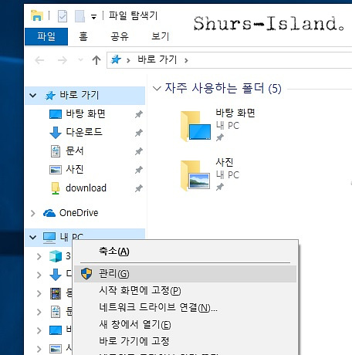Collapse the 자주 사용하는 폴더 group chevron
The height and width of the screenshot is (355, 352).
(x=157, y=89)
